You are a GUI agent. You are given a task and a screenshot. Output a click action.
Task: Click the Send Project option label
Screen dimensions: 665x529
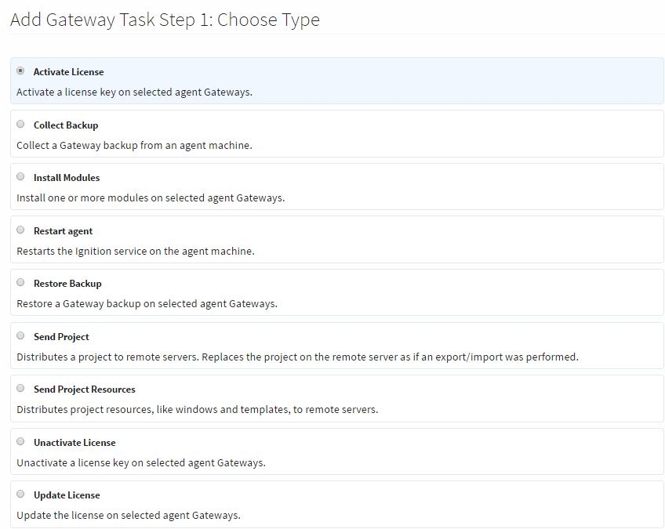(x=61, y=335)
